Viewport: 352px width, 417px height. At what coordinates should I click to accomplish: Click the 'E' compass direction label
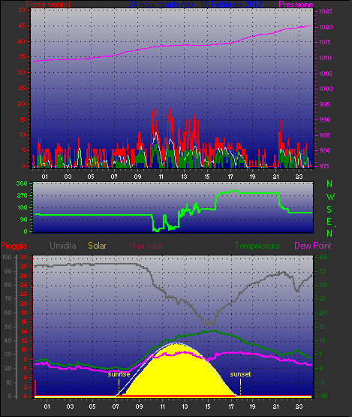coord(329,221)
